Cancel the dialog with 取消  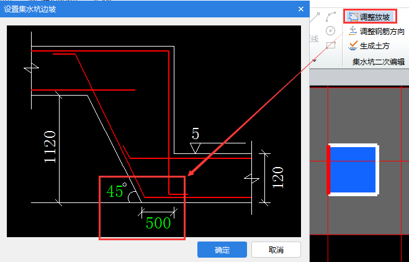[x=276, y=250]
